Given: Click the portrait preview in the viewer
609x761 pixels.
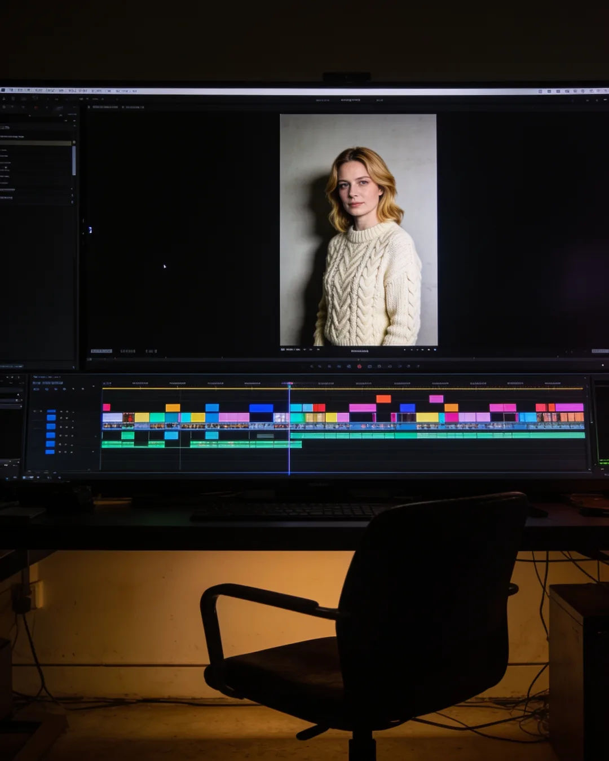Looking at the screenshot, I should (358, 230).
